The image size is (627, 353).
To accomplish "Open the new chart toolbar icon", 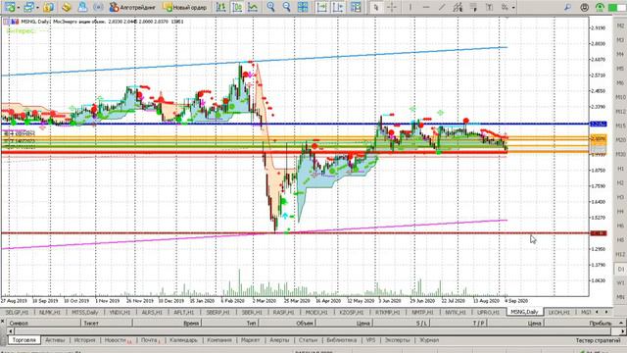I will [10, 7].
